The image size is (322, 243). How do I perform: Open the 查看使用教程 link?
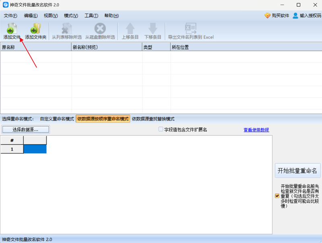(x=256, y=130)
